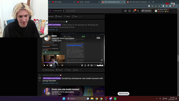The width and height of the screenshot is (179, 101).
Task: Click Back to Top button
Action: (123, 94)
